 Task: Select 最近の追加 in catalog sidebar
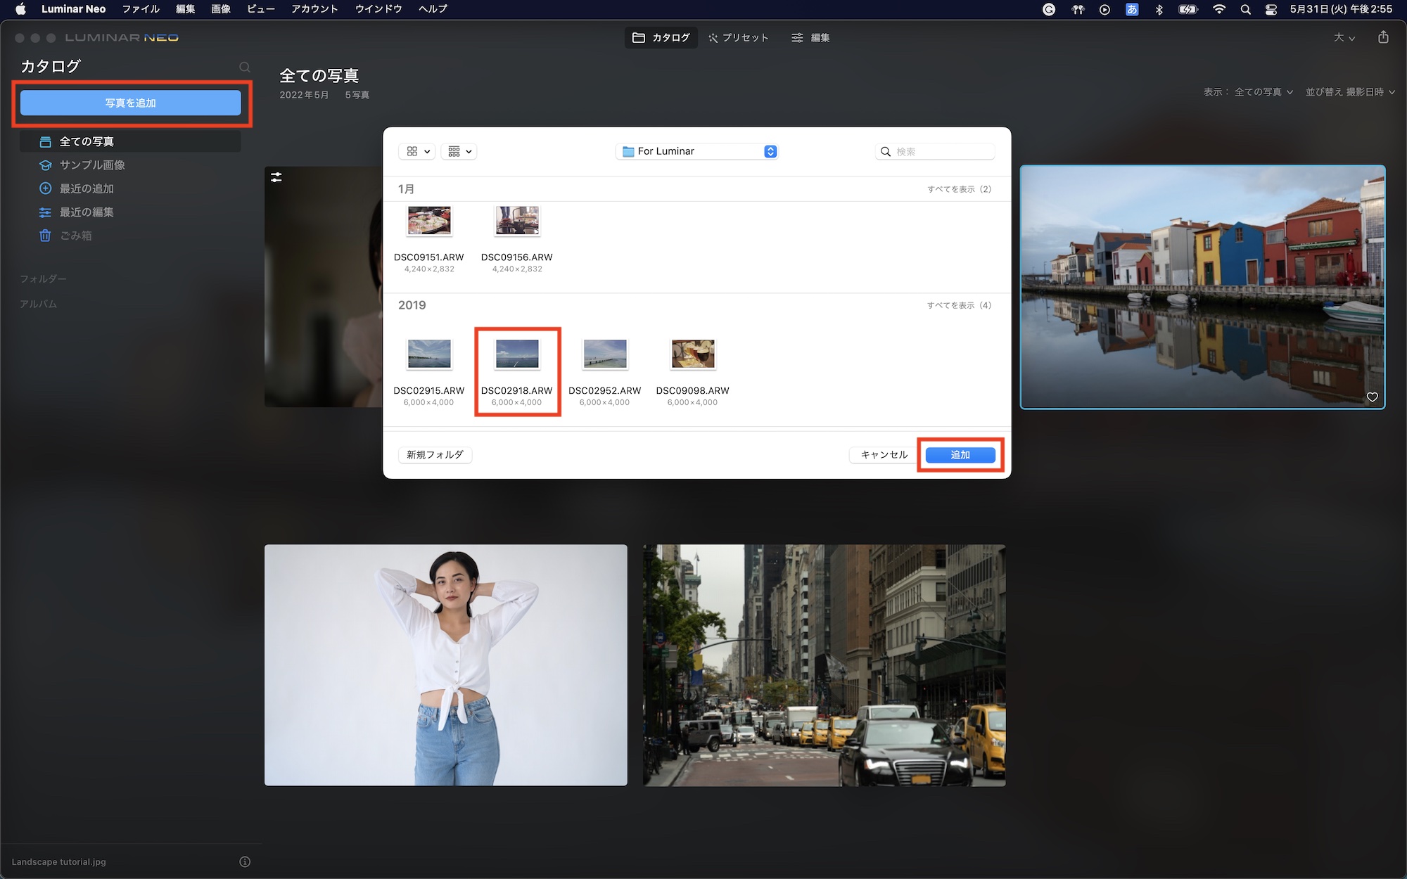click(x=86, y=188)
